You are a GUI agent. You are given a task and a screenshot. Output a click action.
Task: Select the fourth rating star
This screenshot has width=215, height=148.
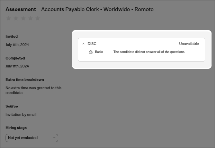[x=30, y=18]
